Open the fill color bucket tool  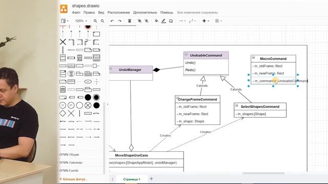click(156, 21)
